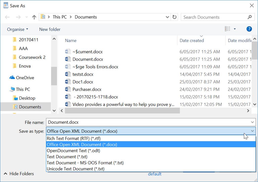Click the Word icon beside Purchaser.docx
Viewport: 258px width, 182px height.
pyautogui.click(x=68, y=89)
